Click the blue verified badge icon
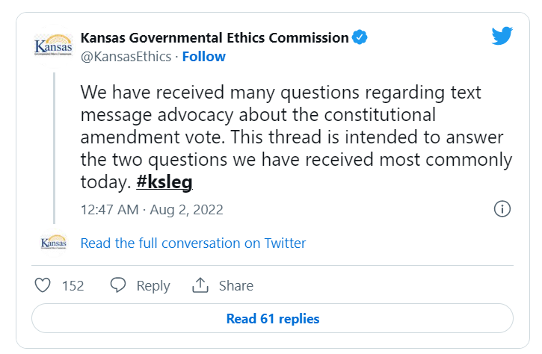This screenshot has width=542, height=354. pos(360,37)
